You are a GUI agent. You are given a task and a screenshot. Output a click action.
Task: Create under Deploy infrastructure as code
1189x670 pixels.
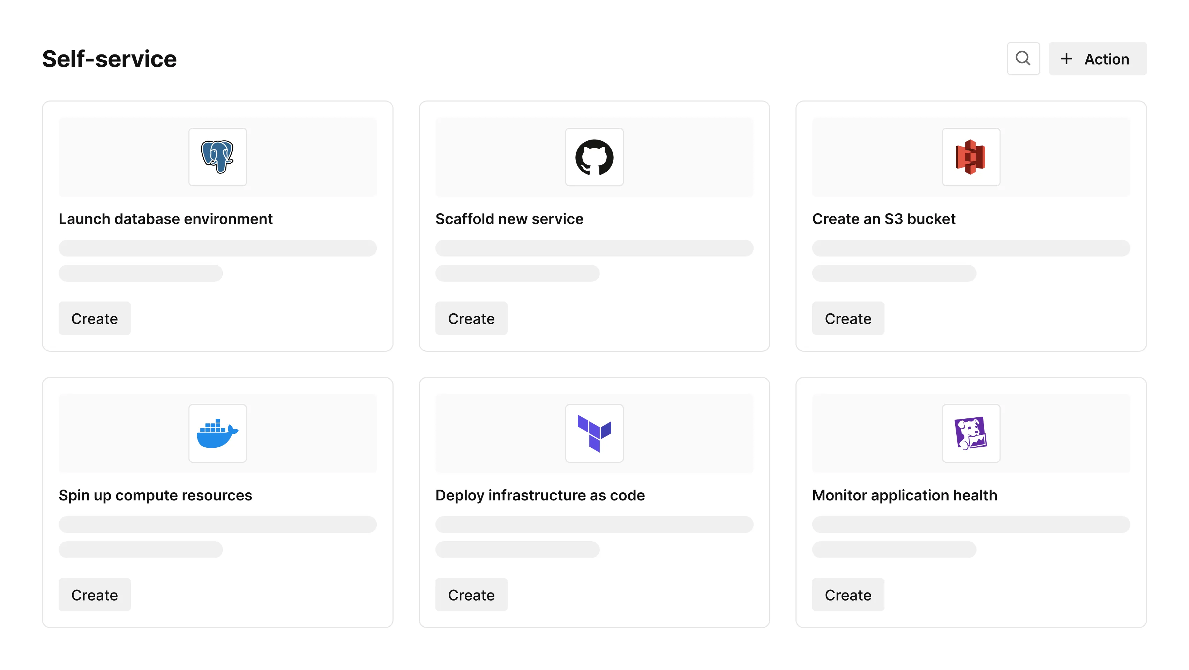(x=471, y=594)
